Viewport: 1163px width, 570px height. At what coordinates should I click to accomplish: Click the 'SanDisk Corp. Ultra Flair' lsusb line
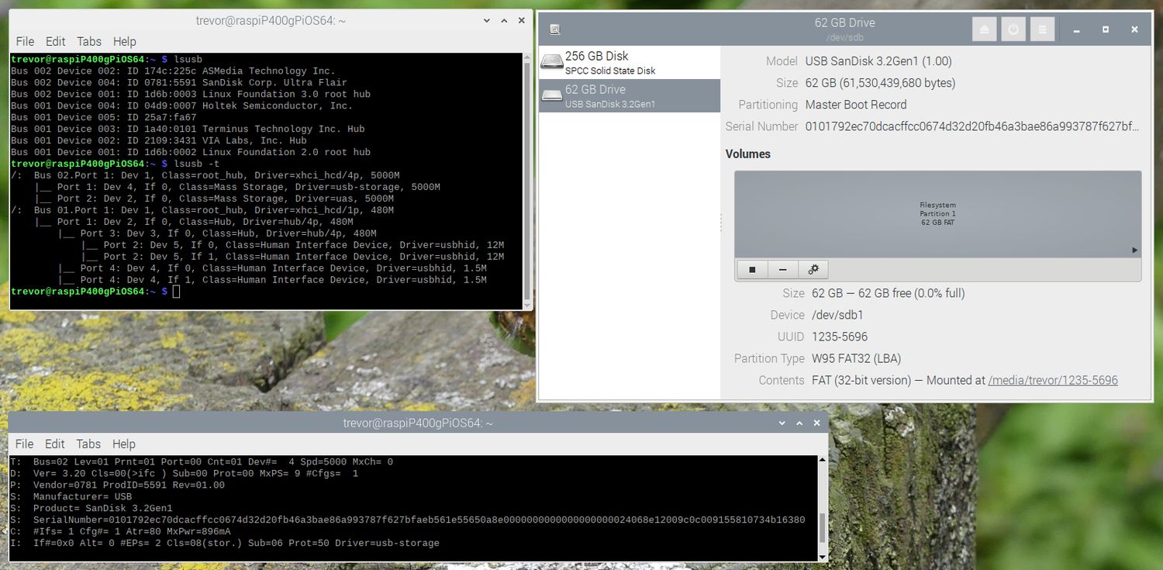179,82
